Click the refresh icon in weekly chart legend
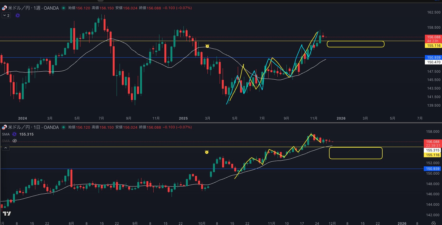 pyautogui.click(x=18, y=15)
